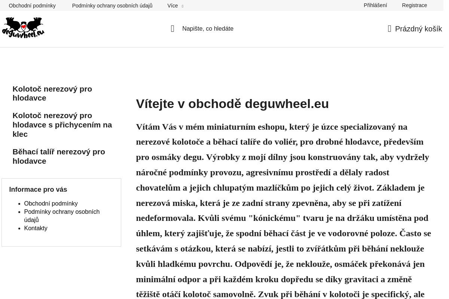The width and height of the screenshot is (449, 299).
Task: Click the dropdown arrow in the top menu
Action: pyautogui.click(x=183, y=6)
